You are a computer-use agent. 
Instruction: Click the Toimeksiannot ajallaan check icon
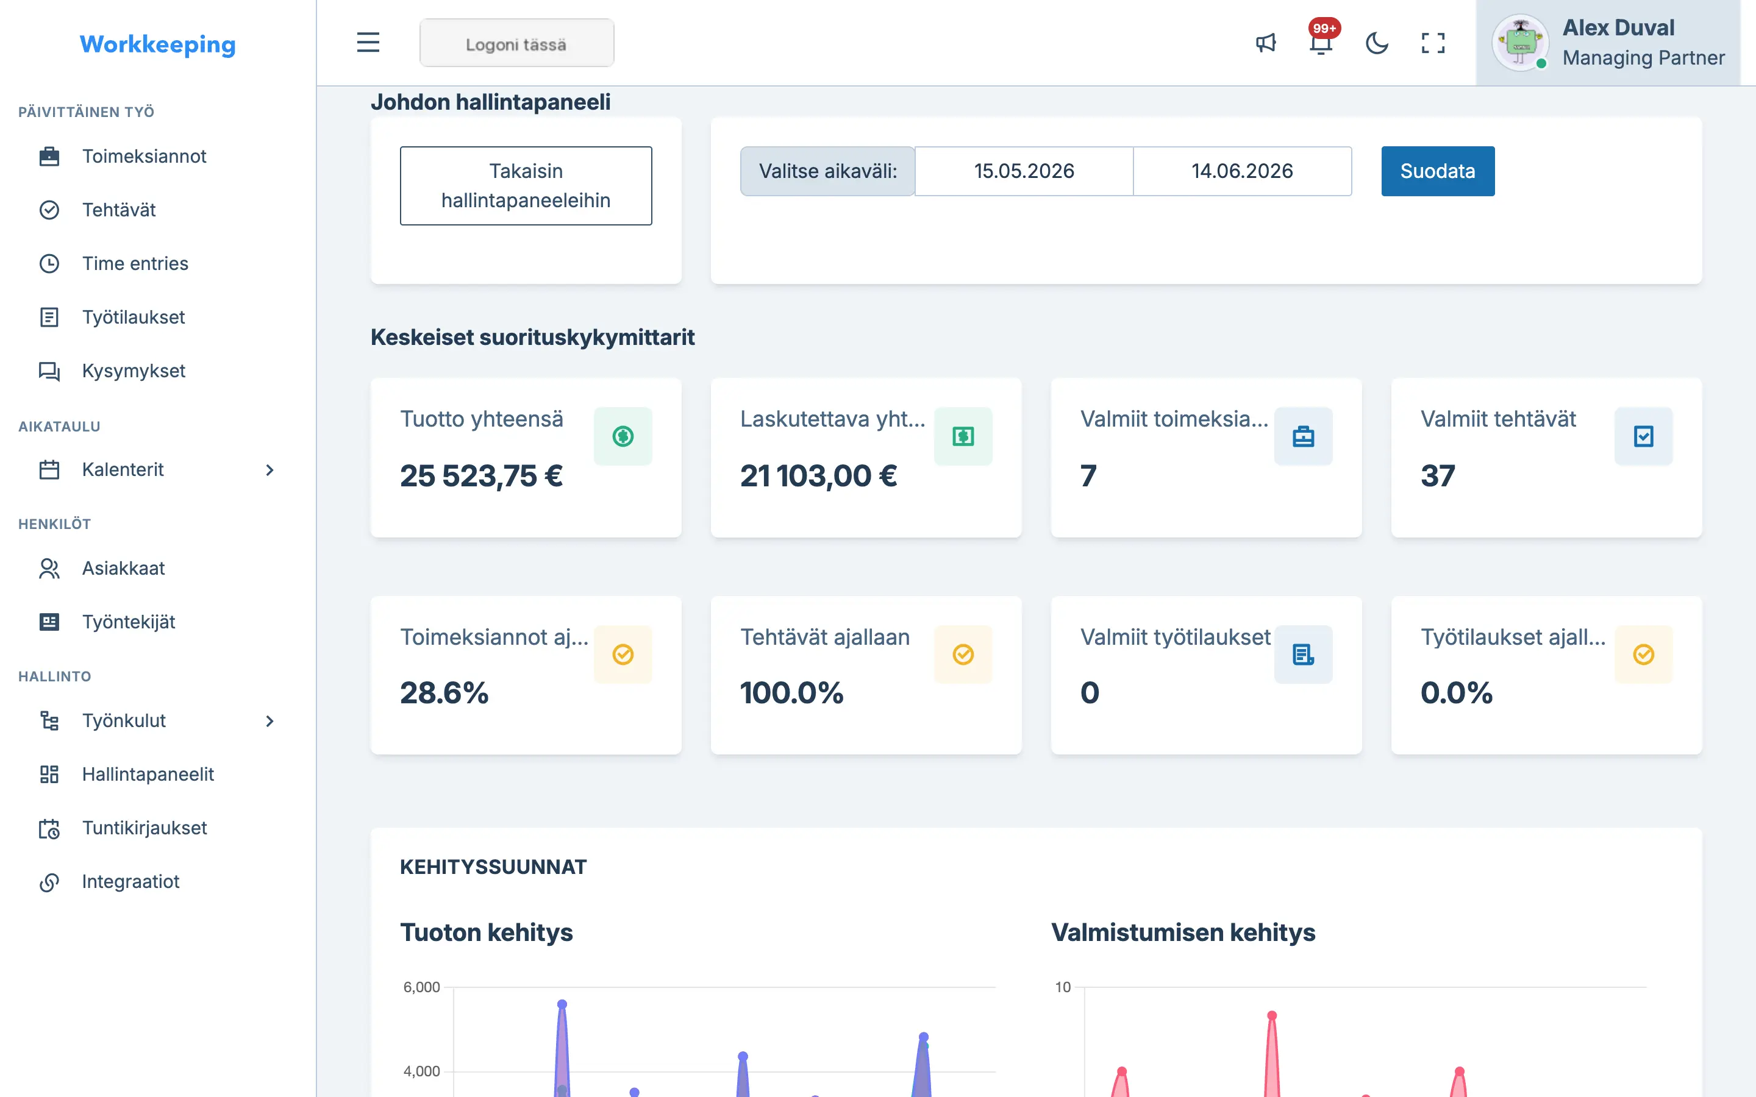(623, 655)
